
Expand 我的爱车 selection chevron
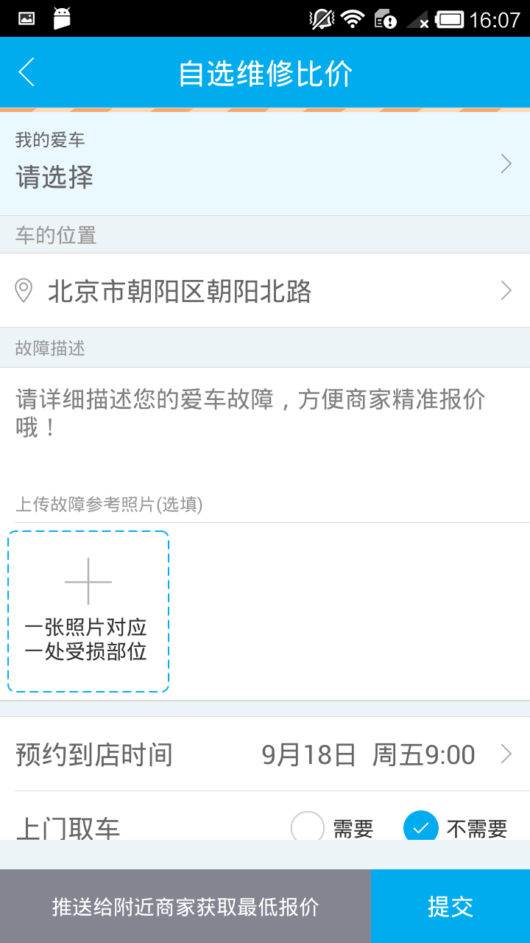tap(506, 164)
